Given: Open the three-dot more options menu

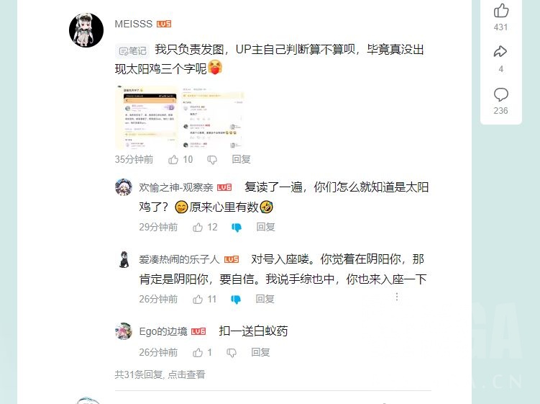Looking at the screenshot, I should pos(397,297).
